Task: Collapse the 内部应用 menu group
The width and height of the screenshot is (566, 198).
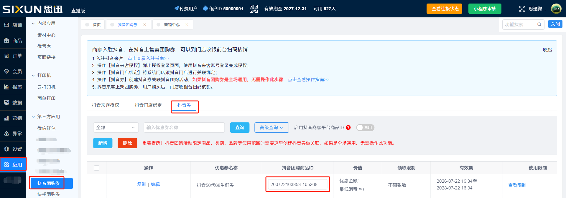Action: 33,24
